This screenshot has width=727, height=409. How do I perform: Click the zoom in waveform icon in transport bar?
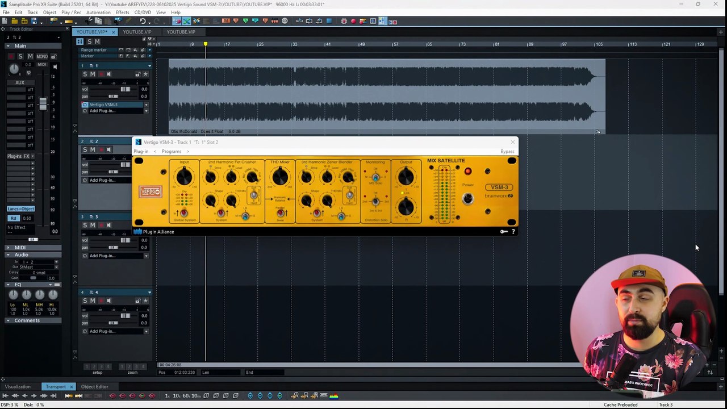point(295,395)
